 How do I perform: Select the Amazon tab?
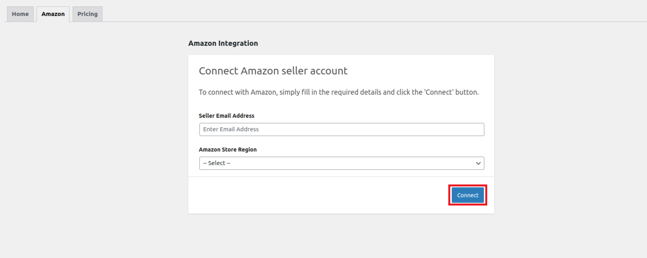(53, 14)
